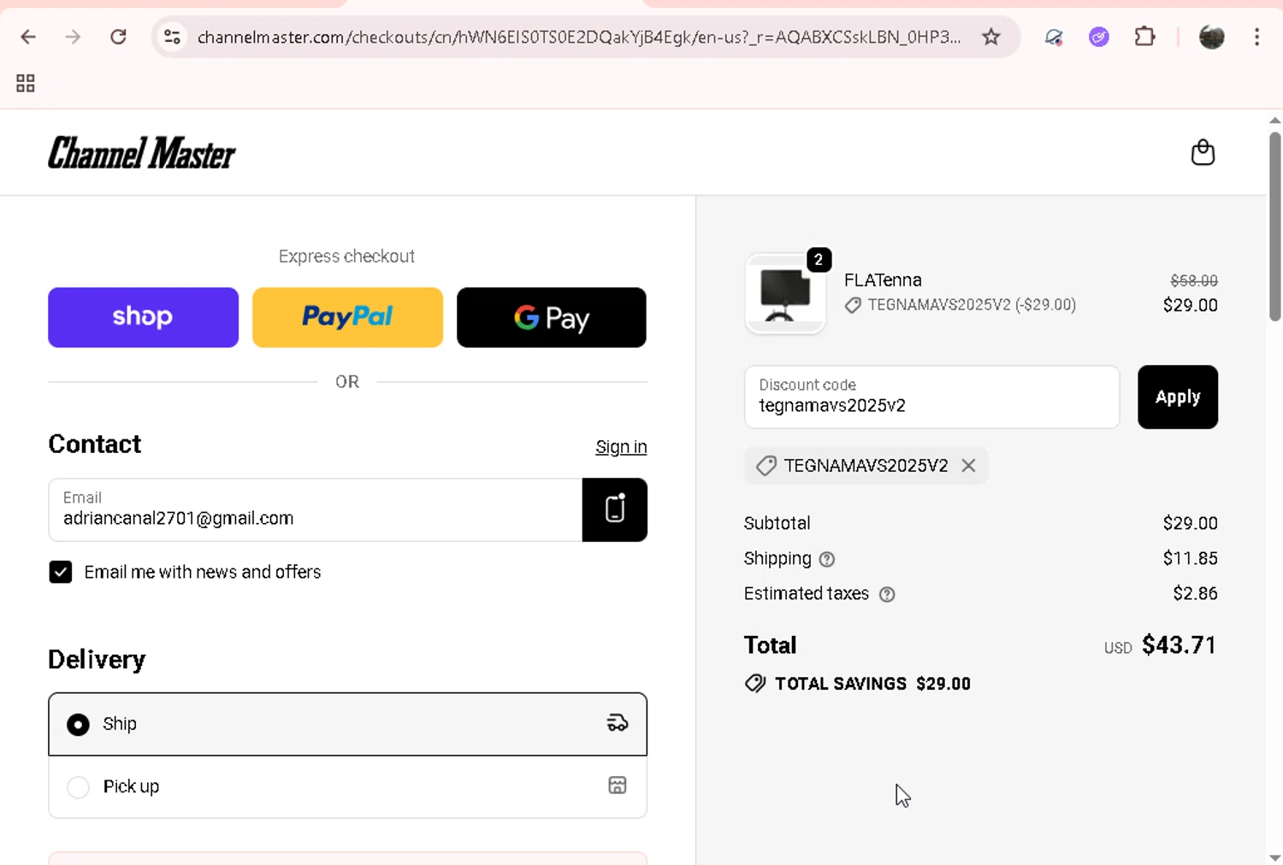Click the scroll down arrow of scrollbar
Screen dimensions: 1283x865
1274,856
